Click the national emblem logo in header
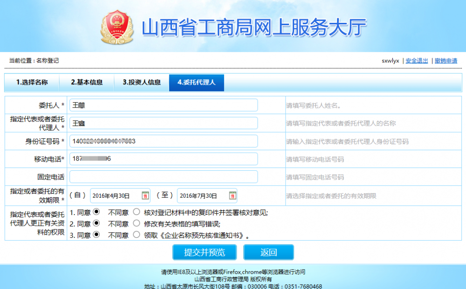This screenshot has width=466, height=289. 117,27
